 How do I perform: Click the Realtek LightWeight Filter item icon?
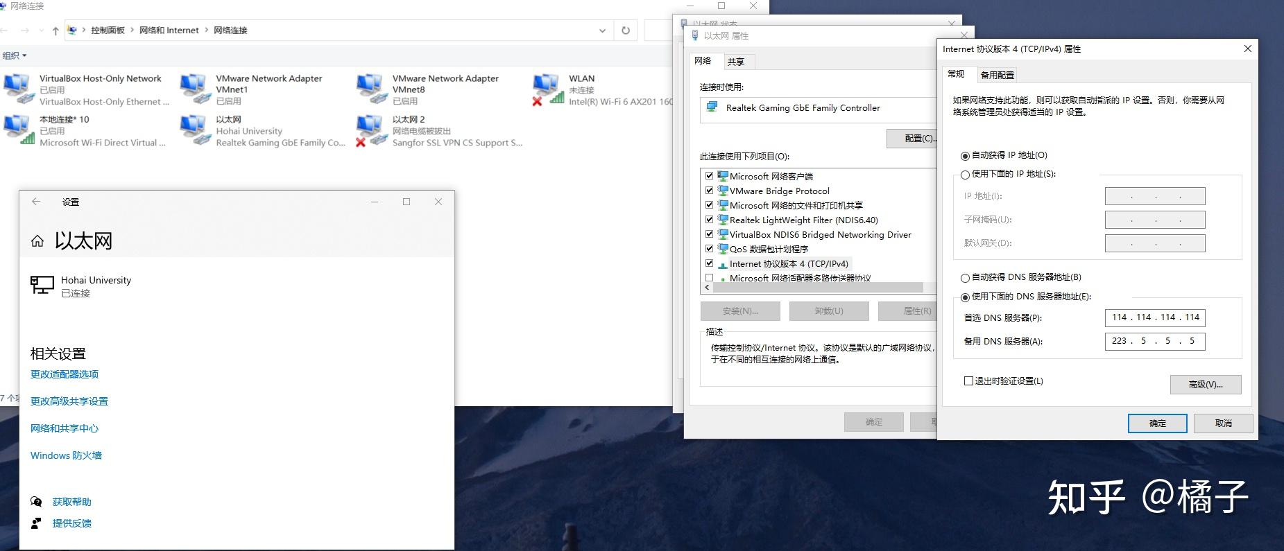[723, 220]
